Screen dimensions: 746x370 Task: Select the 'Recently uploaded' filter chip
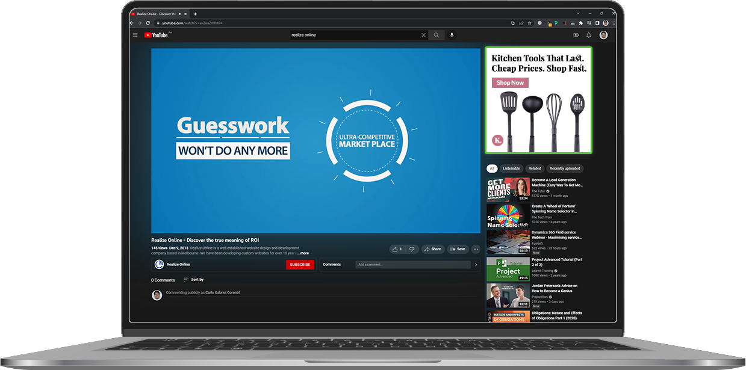click(565, 168)
